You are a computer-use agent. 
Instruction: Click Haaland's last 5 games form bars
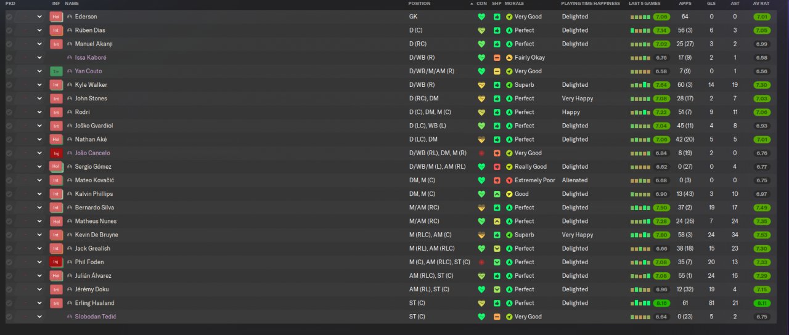point(640,304)
